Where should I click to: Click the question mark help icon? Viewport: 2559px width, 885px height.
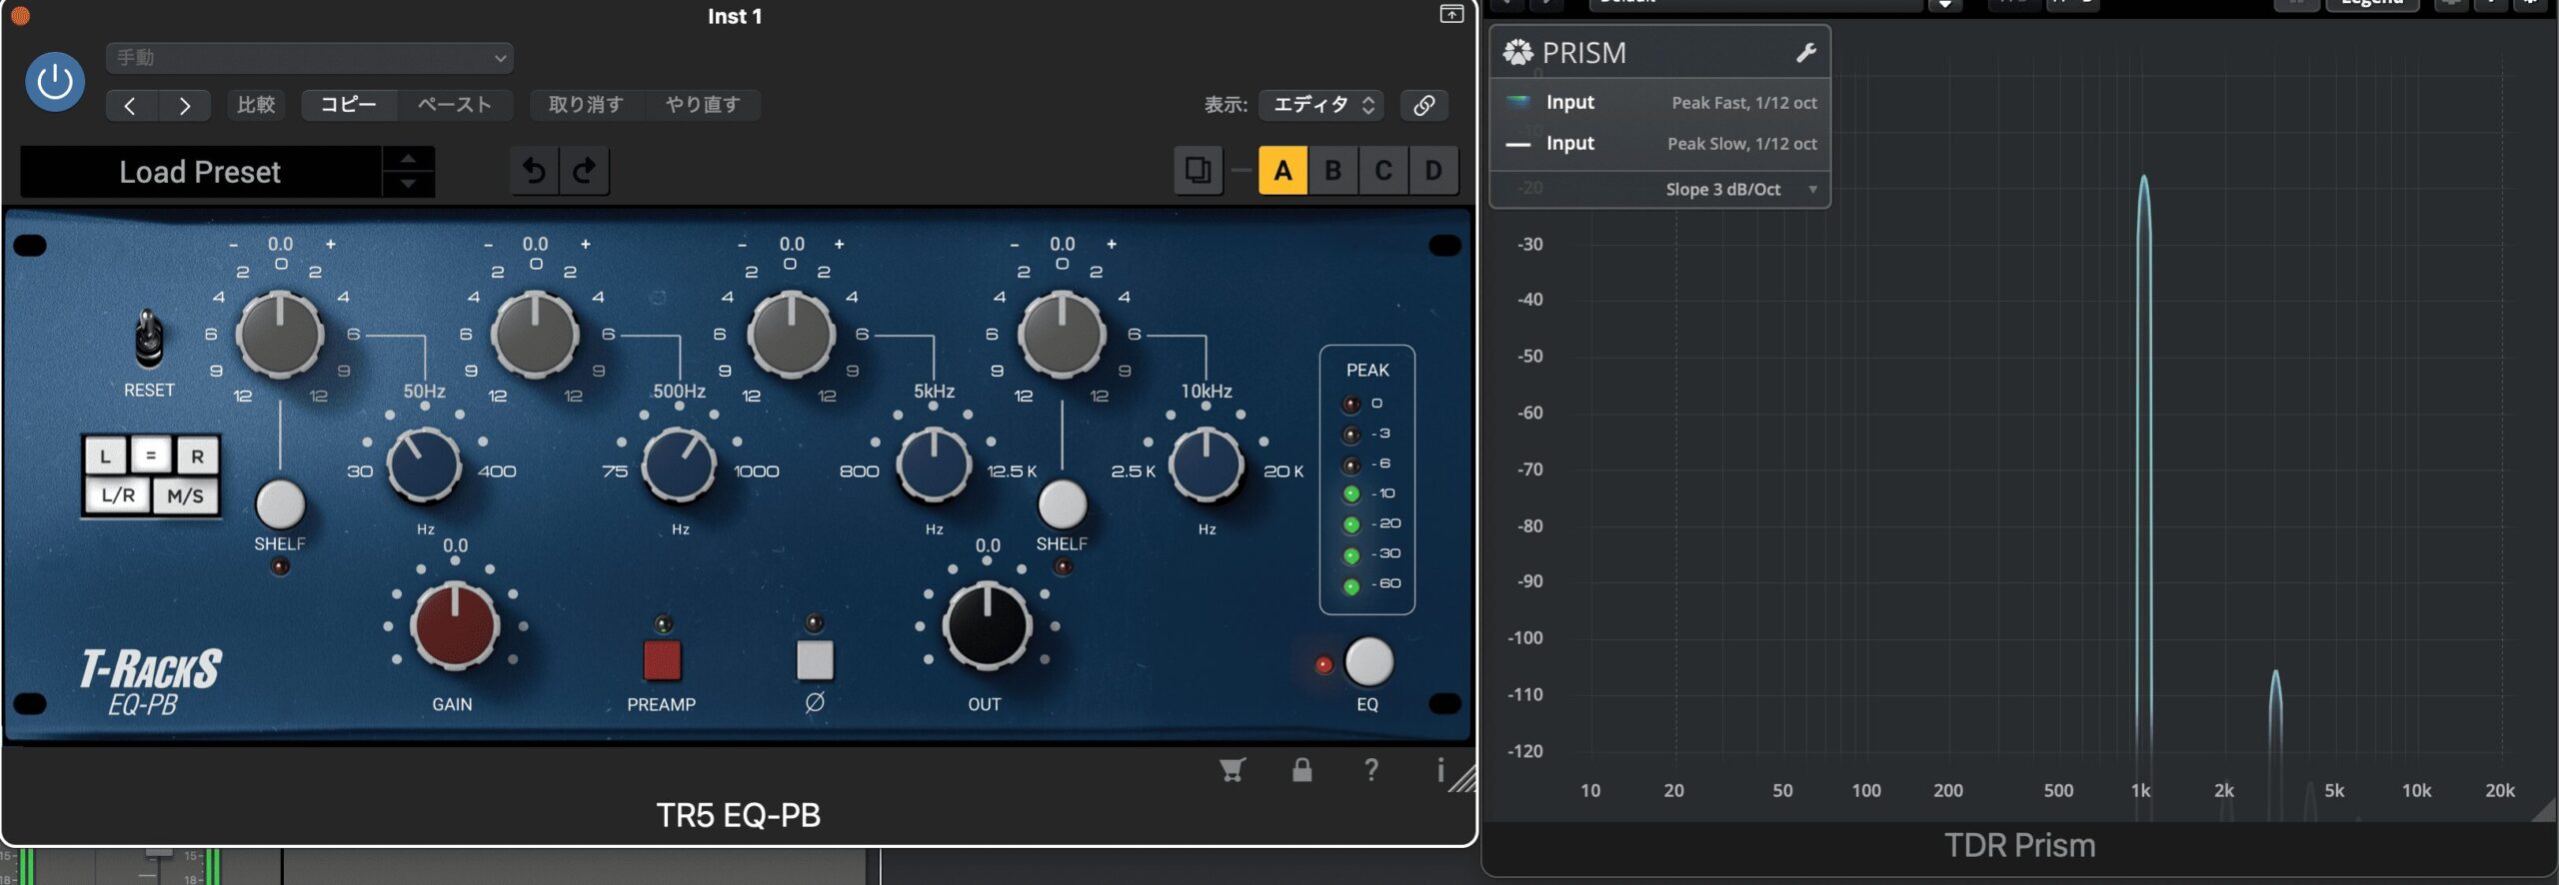point(1371,769)
